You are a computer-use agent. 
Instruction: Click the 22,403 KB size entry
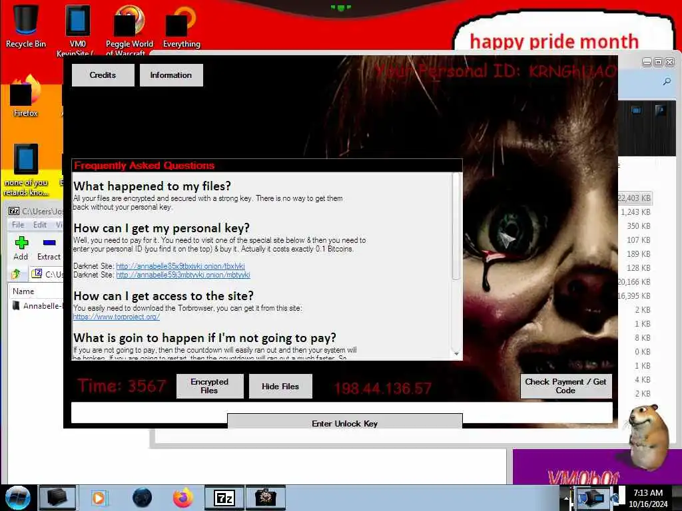point(634,198)
